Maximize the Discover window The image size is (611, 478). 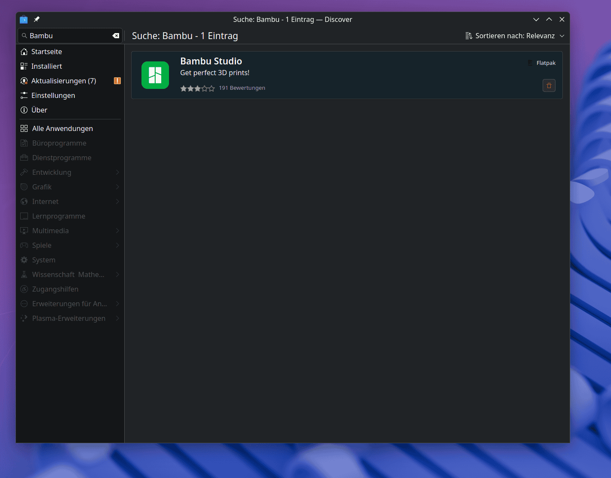tap(549, 19)
